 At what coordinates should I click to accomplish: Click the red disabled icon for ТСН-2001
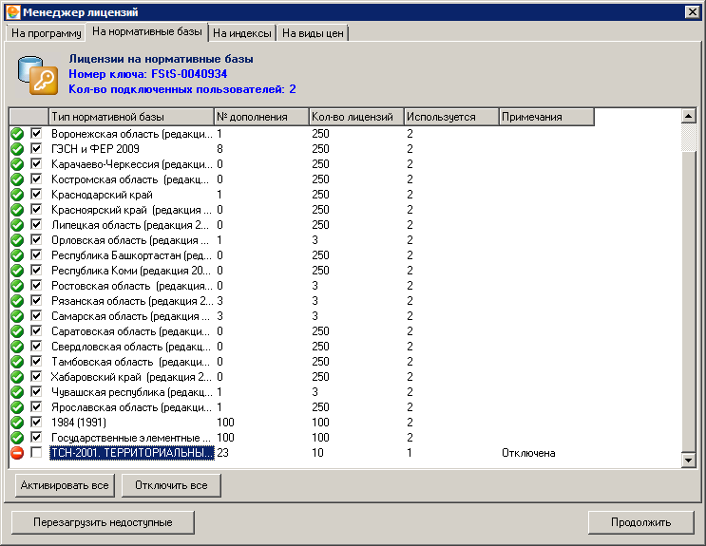(x=17, y=453)
